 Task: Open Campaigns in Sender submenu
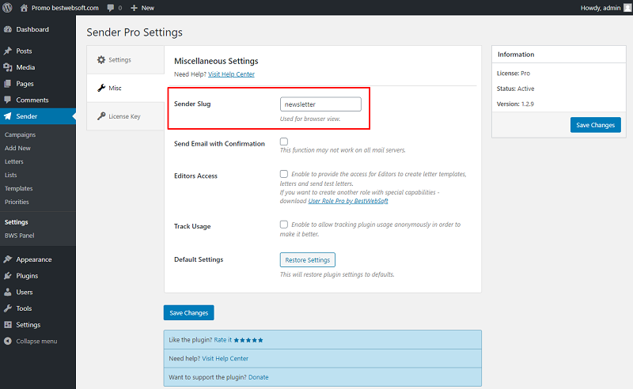point(21,134)
